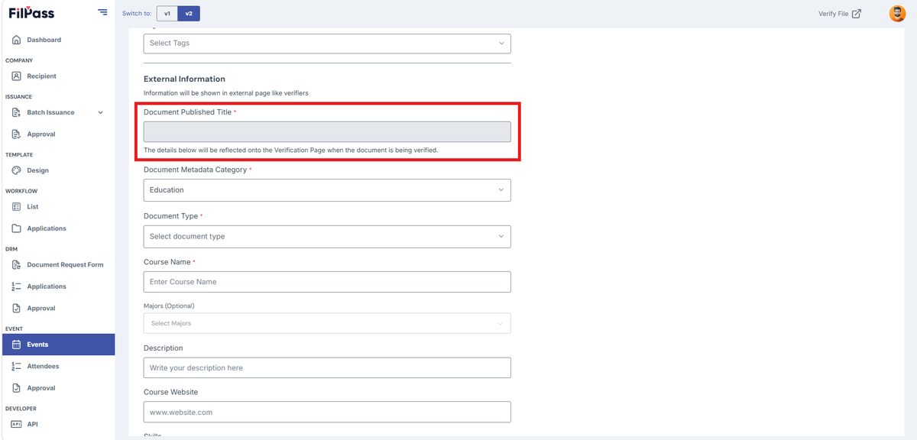Collapse the sidebar with the menu icon
Screen dimensions: 917x440
point(102,12)
